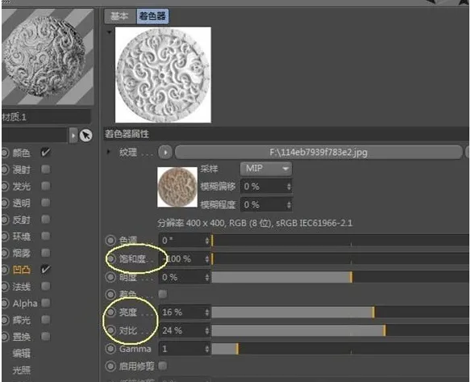Viewport: 471px width, 382px height.
Task: Click the large white relief preview image
Action: [163, 75]
